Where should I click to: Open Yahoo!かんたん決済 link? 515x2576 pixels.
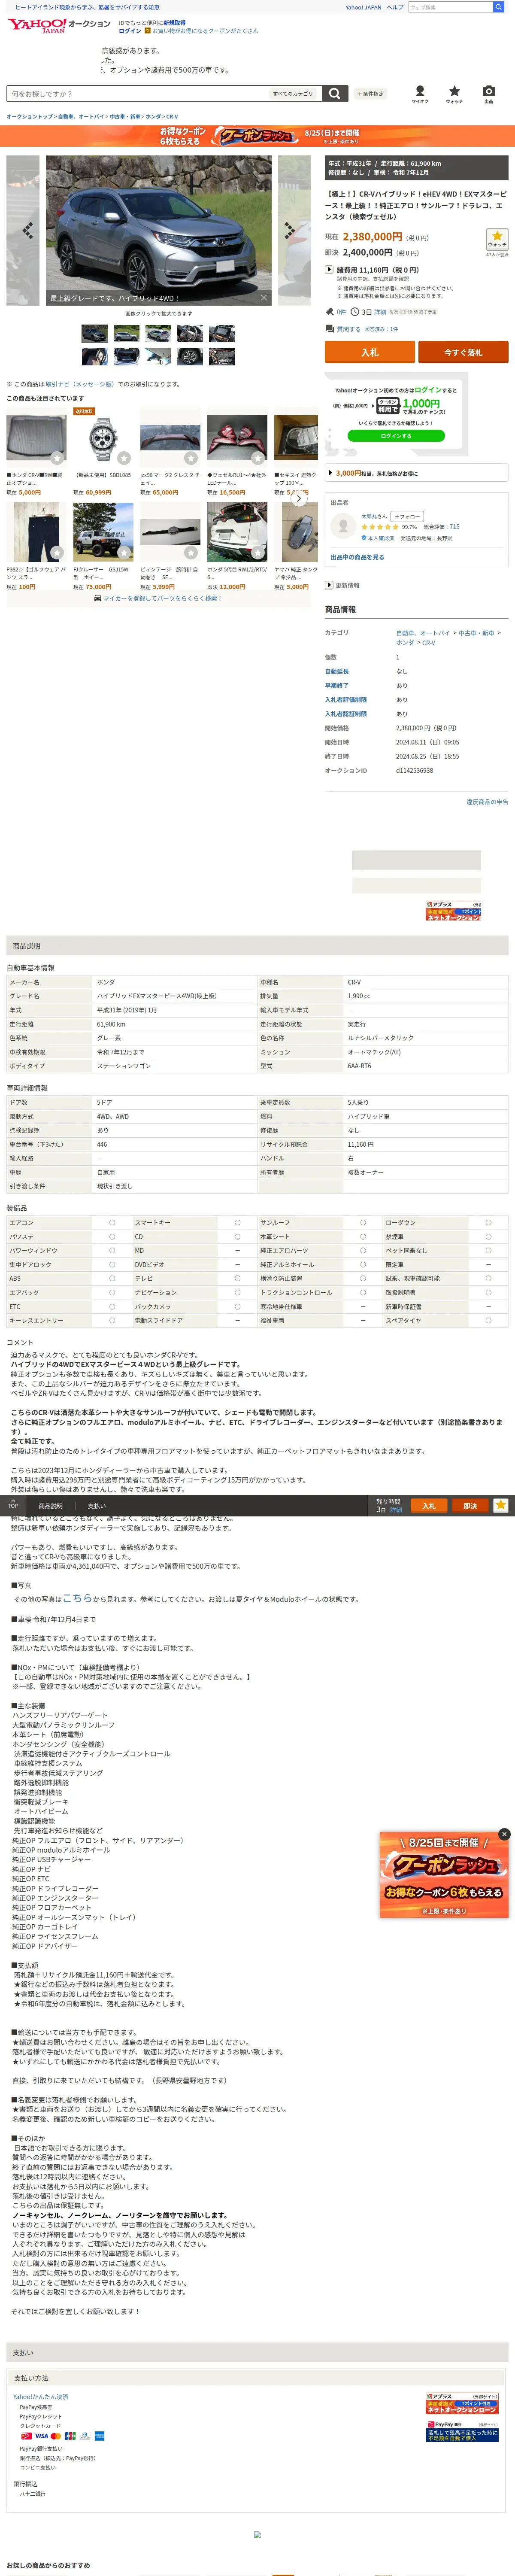(41, 2396)
